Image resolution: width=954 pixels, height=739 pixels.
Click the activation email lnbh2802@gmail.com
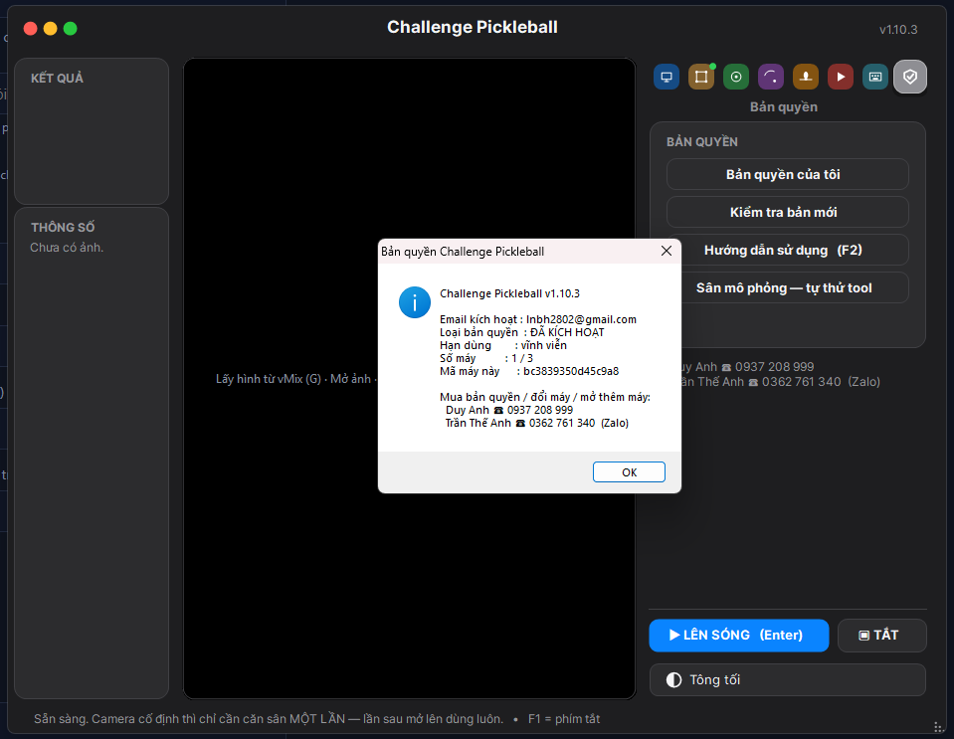click(581, 319)
